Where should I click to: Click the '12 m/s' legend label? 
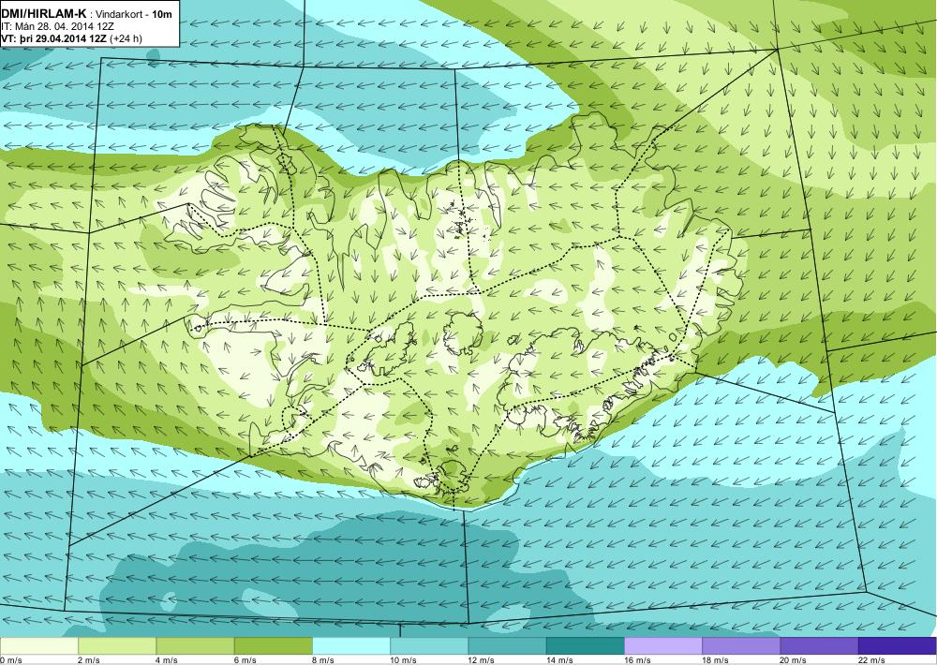click(482, 659)
